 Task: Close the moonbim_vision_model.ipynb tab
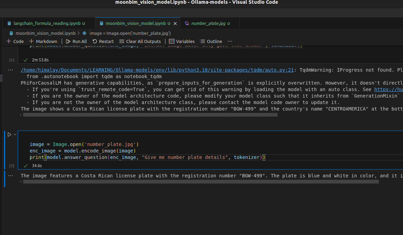point(175,24)
